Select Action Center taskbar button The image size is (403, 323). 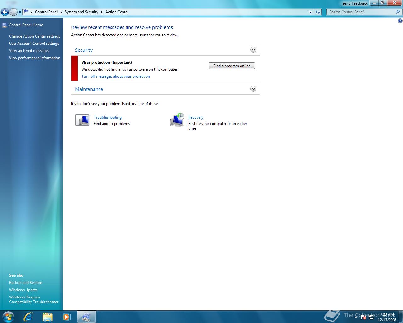[x=86, y=317]
